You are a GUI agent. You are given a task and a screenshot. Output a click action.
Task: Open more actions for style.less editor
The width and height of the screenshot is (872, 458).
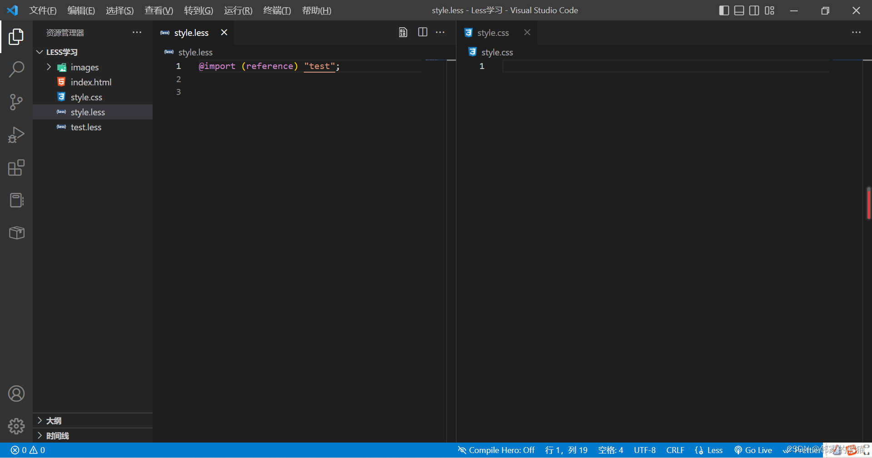point(440,32)
